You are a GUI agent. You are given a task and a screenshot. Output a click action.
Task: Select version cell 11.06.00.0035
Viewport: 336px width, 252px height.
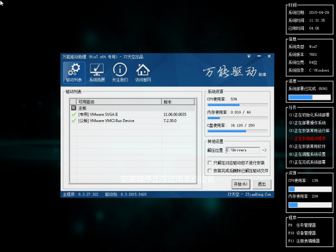coord(175,115)
